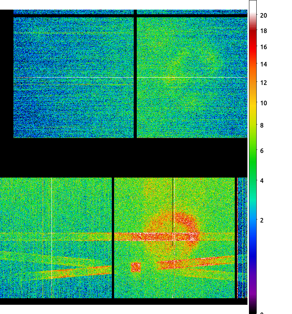Click the colorbar label "10"
The image size is (292, 314).
click(264, 103)
